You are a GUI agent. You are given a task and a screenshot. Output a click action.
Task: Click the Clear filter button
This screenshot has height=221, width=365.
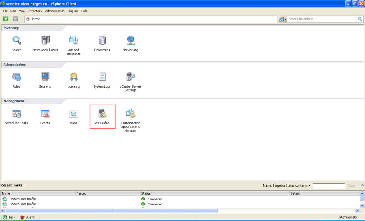pyautogui.click(x=351, y=186)
